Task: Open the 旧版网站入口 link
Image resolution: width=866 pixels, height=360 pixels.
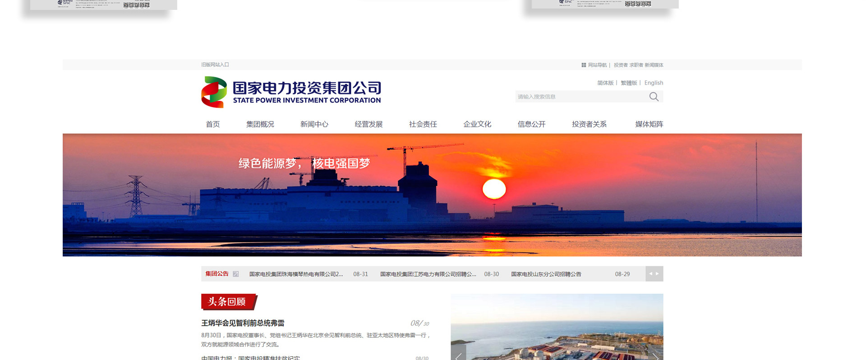Action: click(x=215, y=65)
